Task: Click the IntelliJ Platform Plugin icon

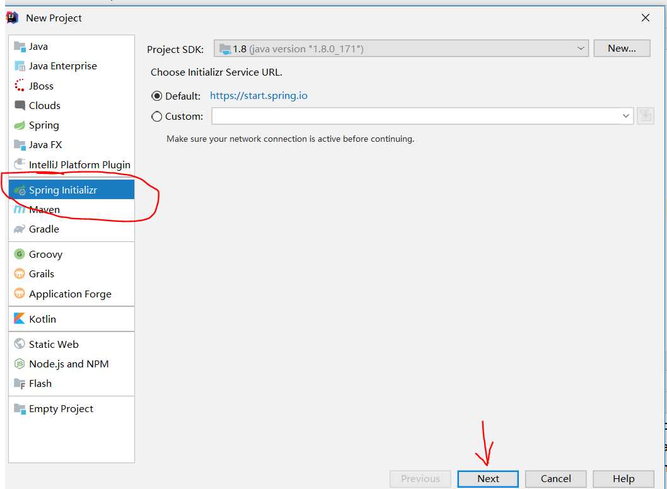Action: [20, 164]
